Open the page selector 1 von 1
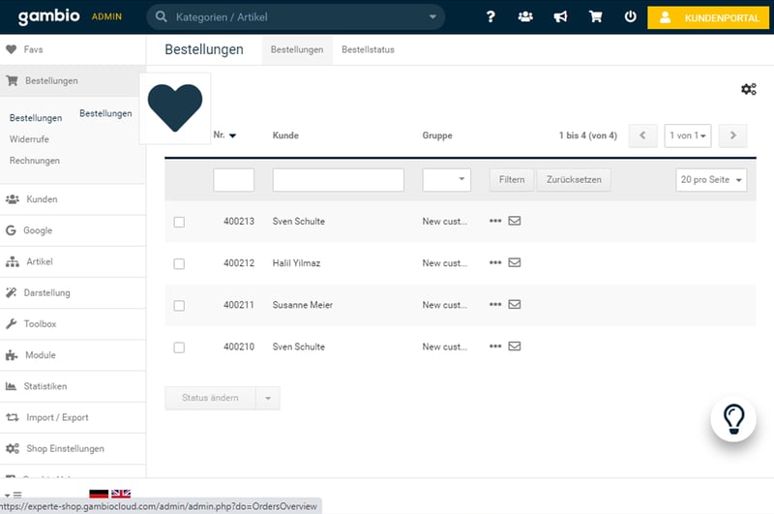 pyautogui.click(x=688, y=136)
